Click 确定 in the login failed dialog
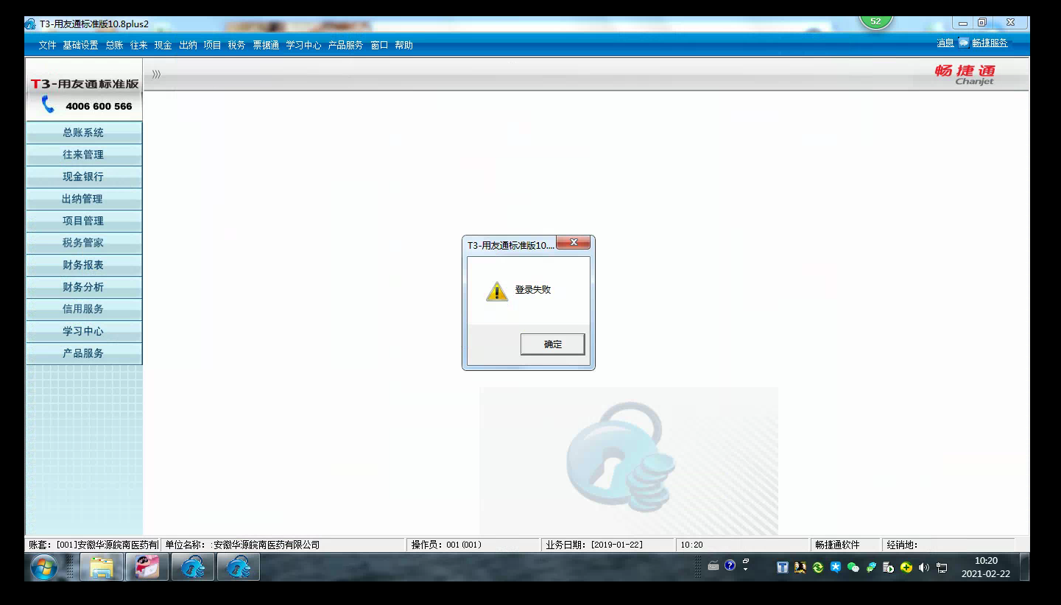1061x605 pixels. (552, 344)
